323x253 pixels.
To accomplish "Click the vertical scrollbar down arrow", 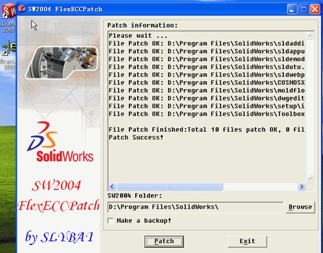I will click(x=310, y=178).
